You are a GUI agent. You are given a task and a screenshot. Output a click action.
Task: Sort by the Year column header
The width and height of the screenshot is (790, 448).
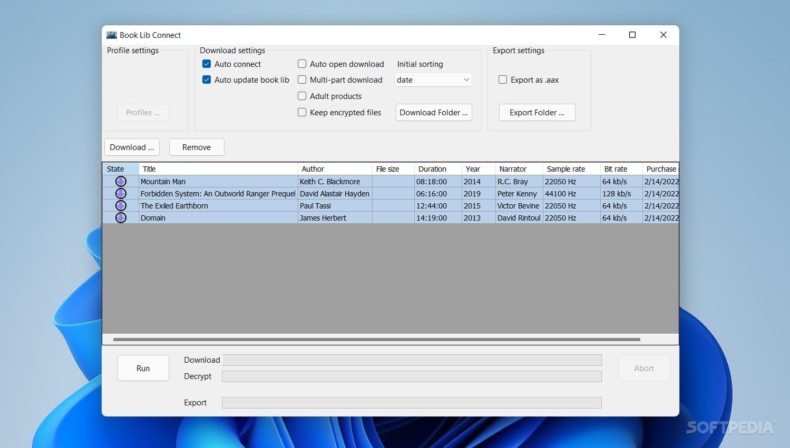(479, 169)
